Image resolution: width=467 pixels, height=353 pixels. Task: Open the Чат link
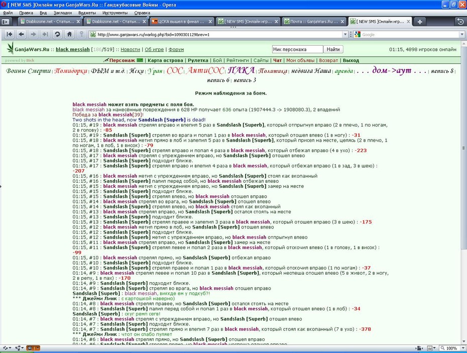(277, 60)
